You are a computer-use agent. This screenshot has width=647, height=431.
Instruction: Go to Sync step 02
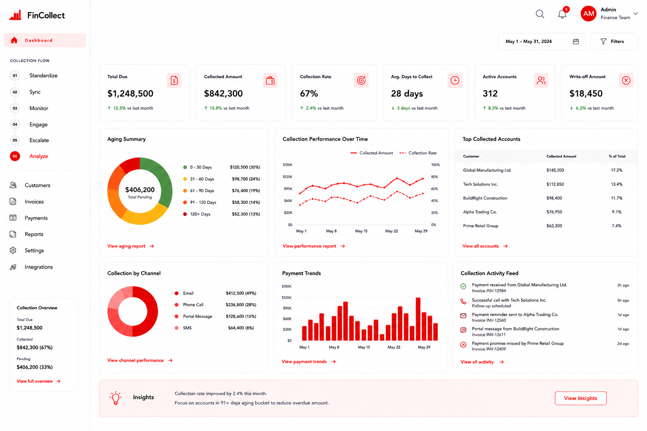click(x=25, y=92)
